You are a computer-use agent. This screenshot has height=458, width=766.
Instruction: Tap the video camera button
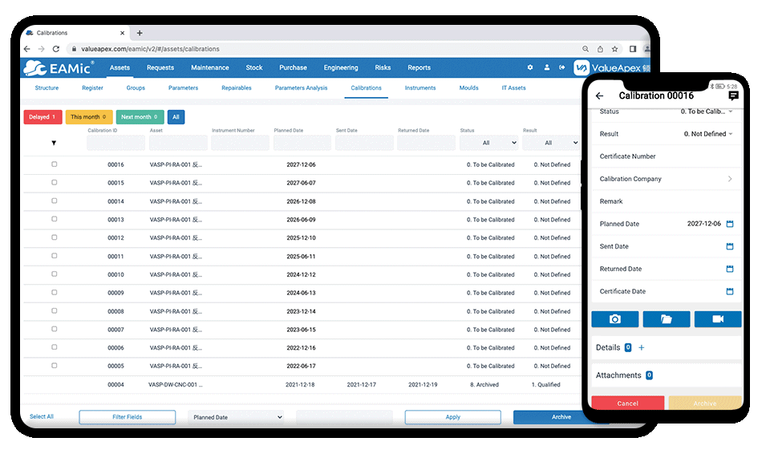(718, 319)
